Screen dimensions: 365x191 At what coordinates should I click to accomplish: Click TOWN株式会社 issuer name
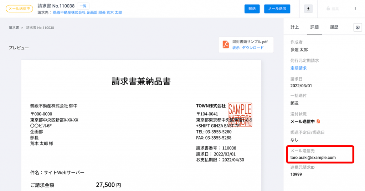211,106
